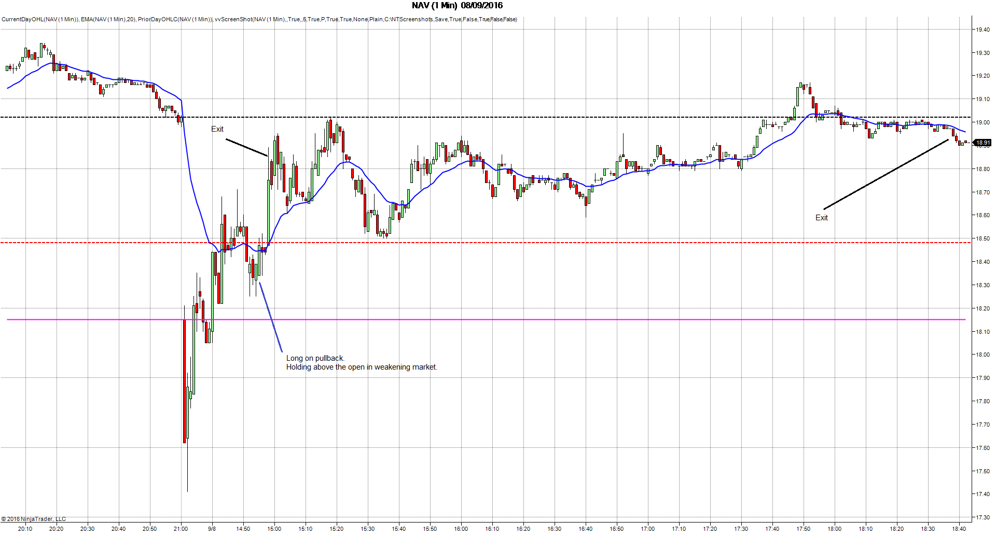
Task: Click the 19.00 price axis label
Action: pyautogui.click(x=983, y=122)
